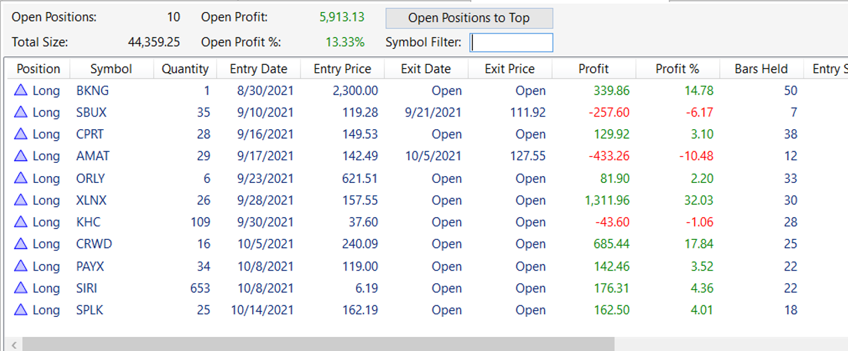Sort by the Symbol column header
Viewport: 848px width, 351px height.
pyautogui.click(x=111, y=69)
